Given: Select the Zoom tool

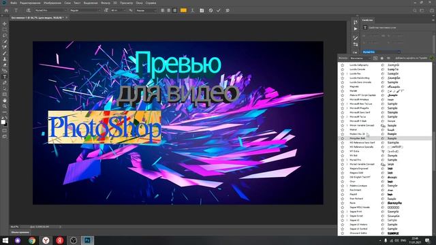Looking at the screenshot, I should 5,106.
